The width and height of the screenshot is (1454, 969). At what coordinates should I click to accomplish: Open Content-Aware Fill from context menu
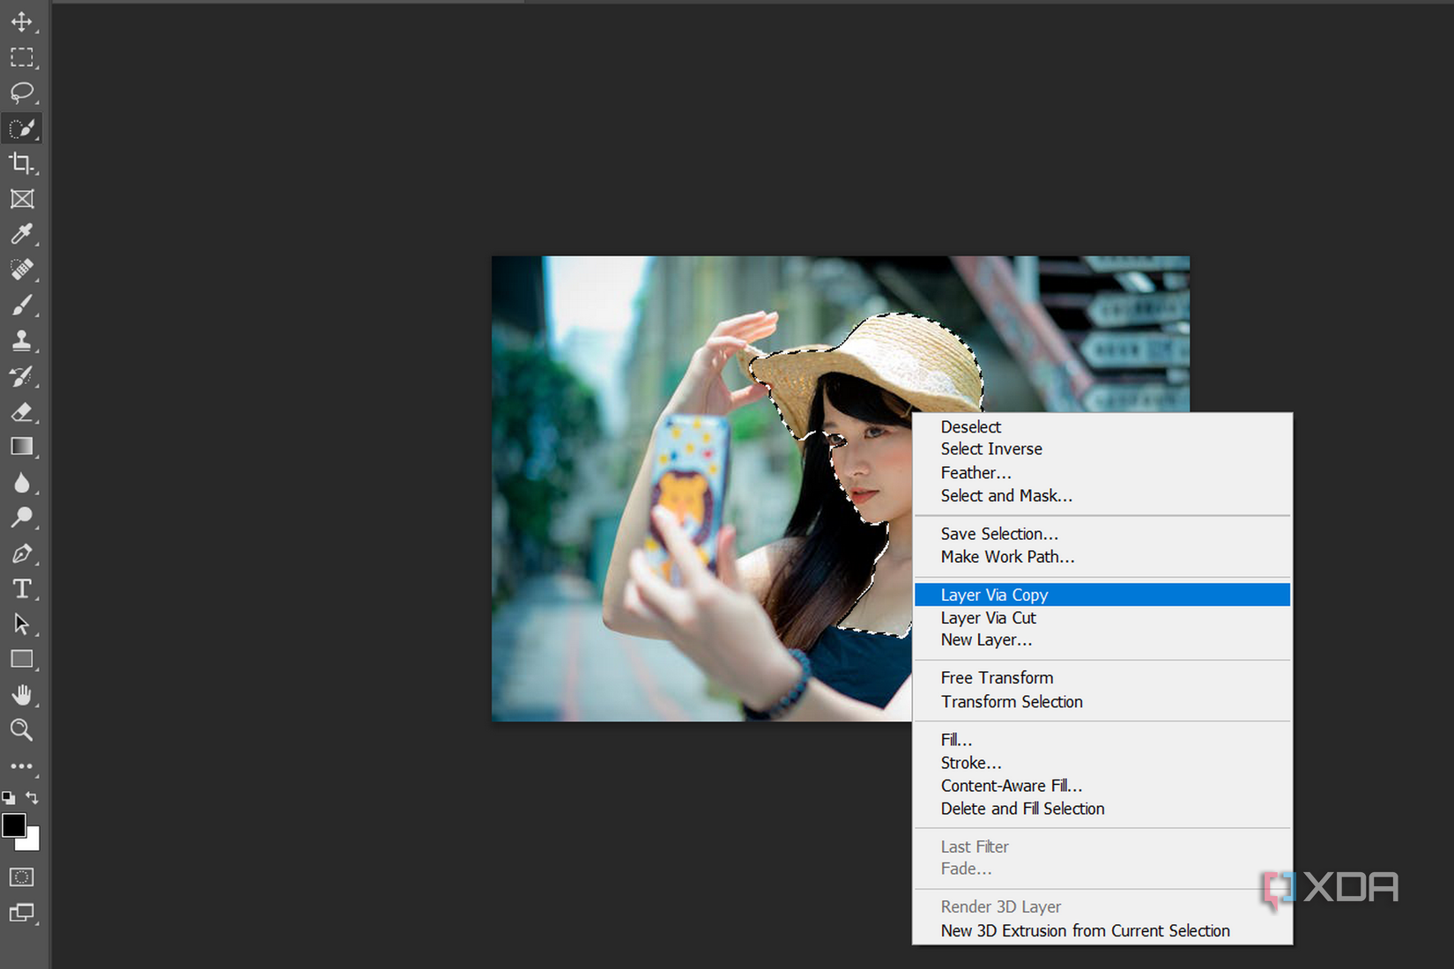1011,786
